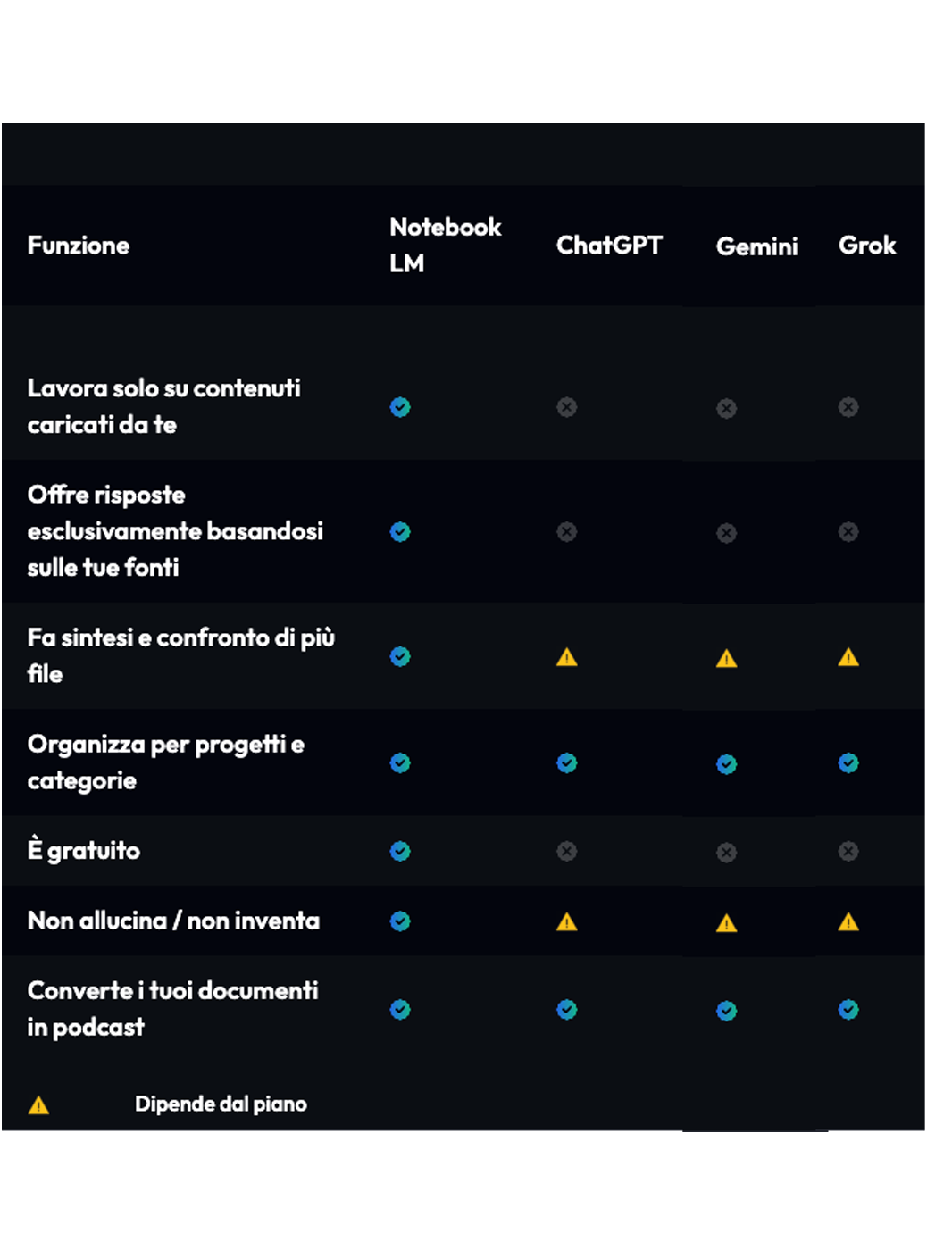Click Grok cross icon in 'È gratuito' row

click(x=848, y=851)
